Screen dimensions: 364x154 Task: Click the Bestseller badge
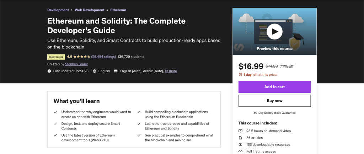[x=56, y=57]
